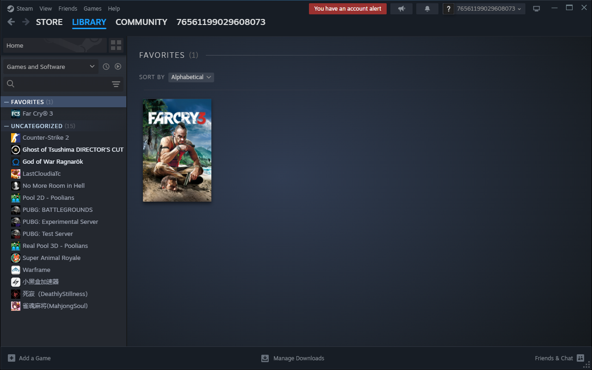Open Manage Downloads label
Viewport: 592px width, 370px height.
coord(299,358)
